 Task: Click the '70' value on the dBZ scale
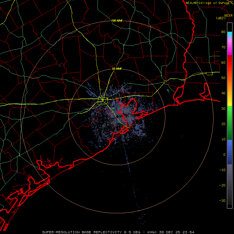tap(223, 47)
